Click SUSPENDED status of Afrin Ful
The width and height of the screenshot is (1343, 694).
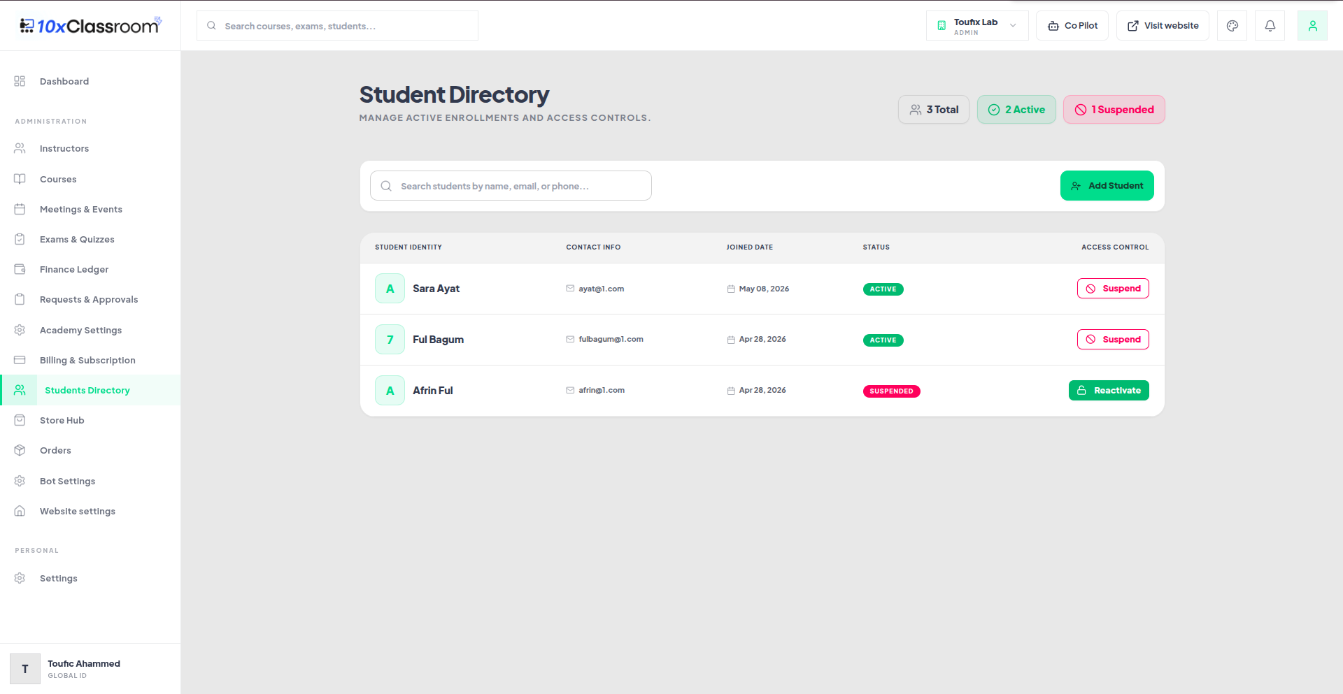point(891,391)
